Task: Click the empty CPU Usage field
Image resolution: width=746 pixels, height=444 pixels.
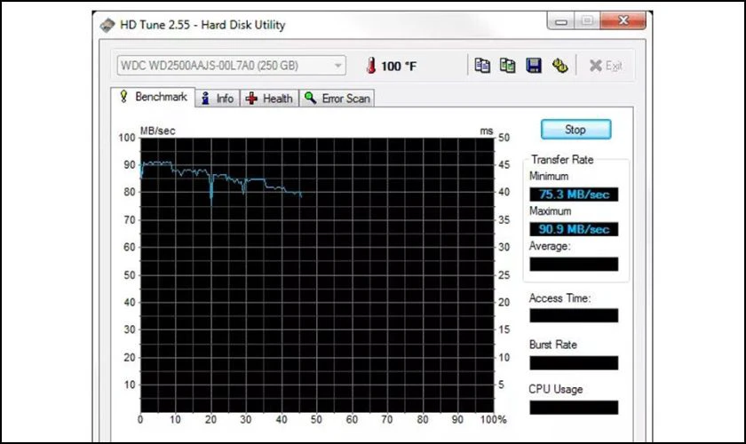Action: click(574, 408)
